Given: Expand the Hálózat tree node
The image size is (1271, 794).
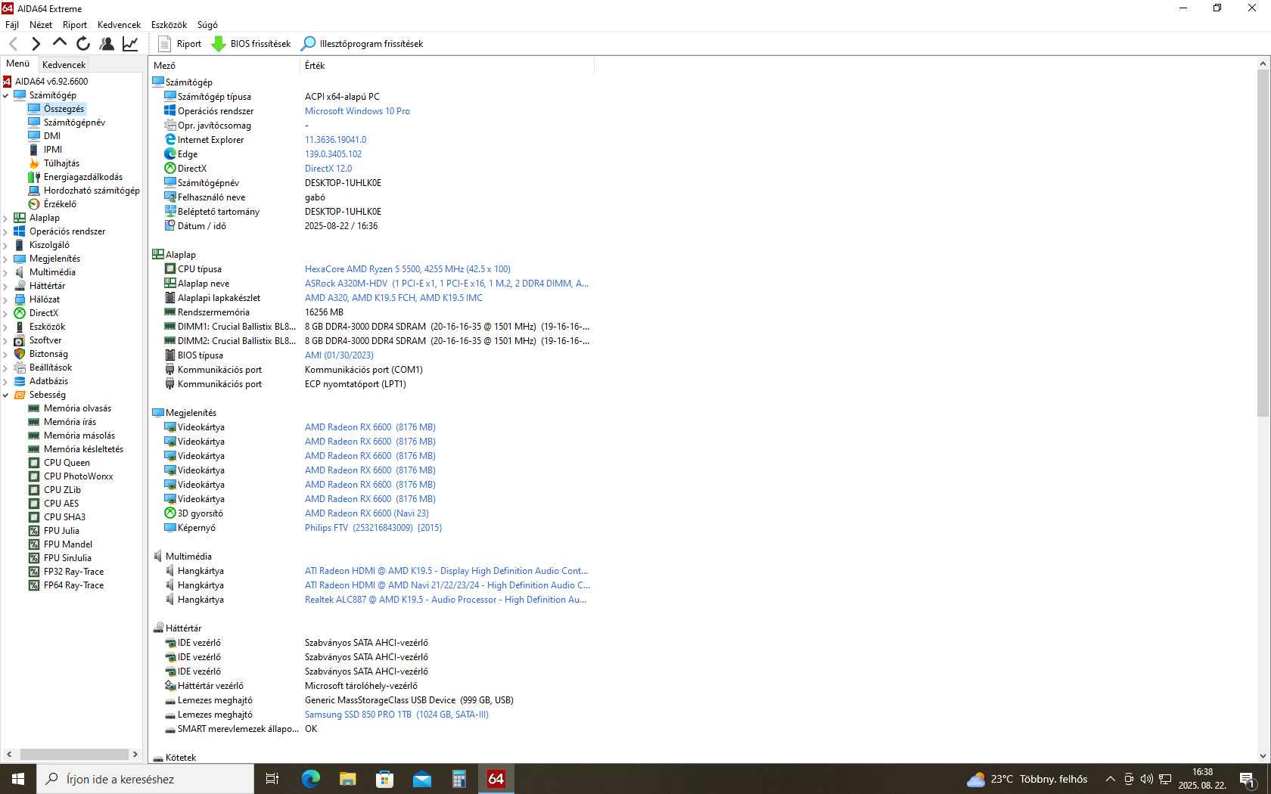Looking at the screenshot, I should tap(6, 299).
